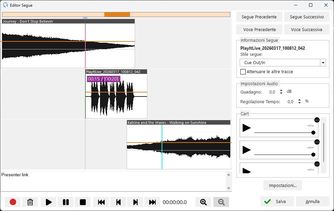The height and width of the screenshot is (211, 334).
Task: Click the 00:00:00.0 playback time display
Action: (x=175, y=202)
